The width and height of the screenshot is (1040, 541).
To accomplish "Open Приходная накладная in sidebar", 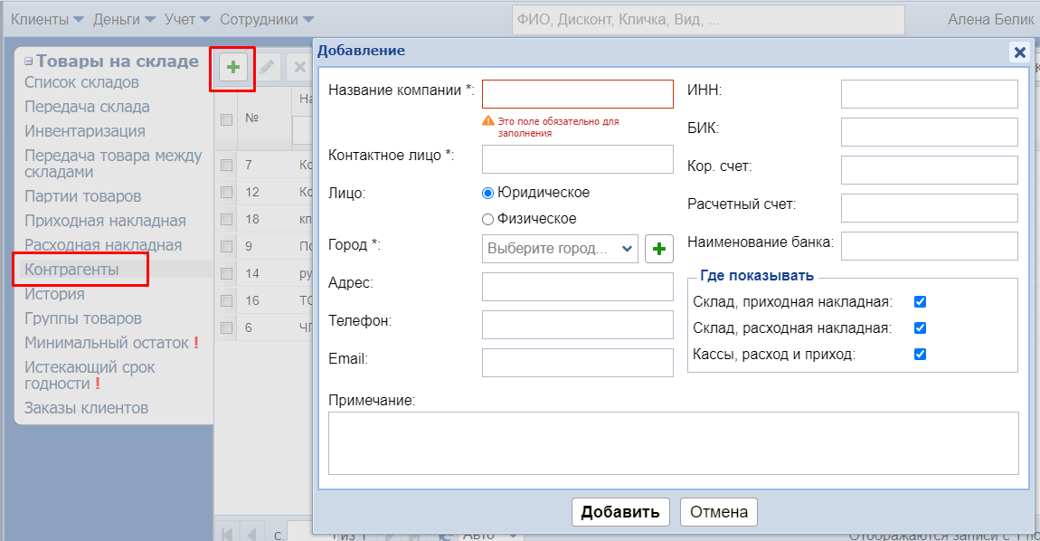I will point(105,221).
